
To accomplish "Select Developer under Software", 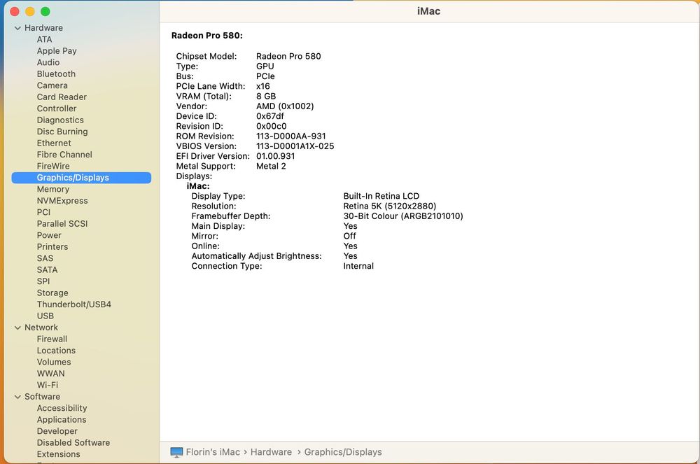I will [57, 431].
